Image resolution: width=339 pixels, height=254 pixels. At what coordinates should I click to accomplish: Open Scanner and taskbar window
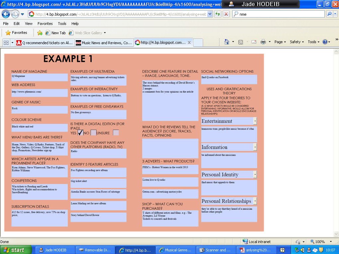pyautogui.click(x=215, y=250)
